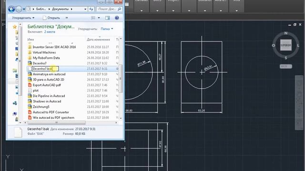This screenshot has height=171, width=305.
Task: Click the Ø42,81 diameter dimension text
Action: tap(208, 67)
